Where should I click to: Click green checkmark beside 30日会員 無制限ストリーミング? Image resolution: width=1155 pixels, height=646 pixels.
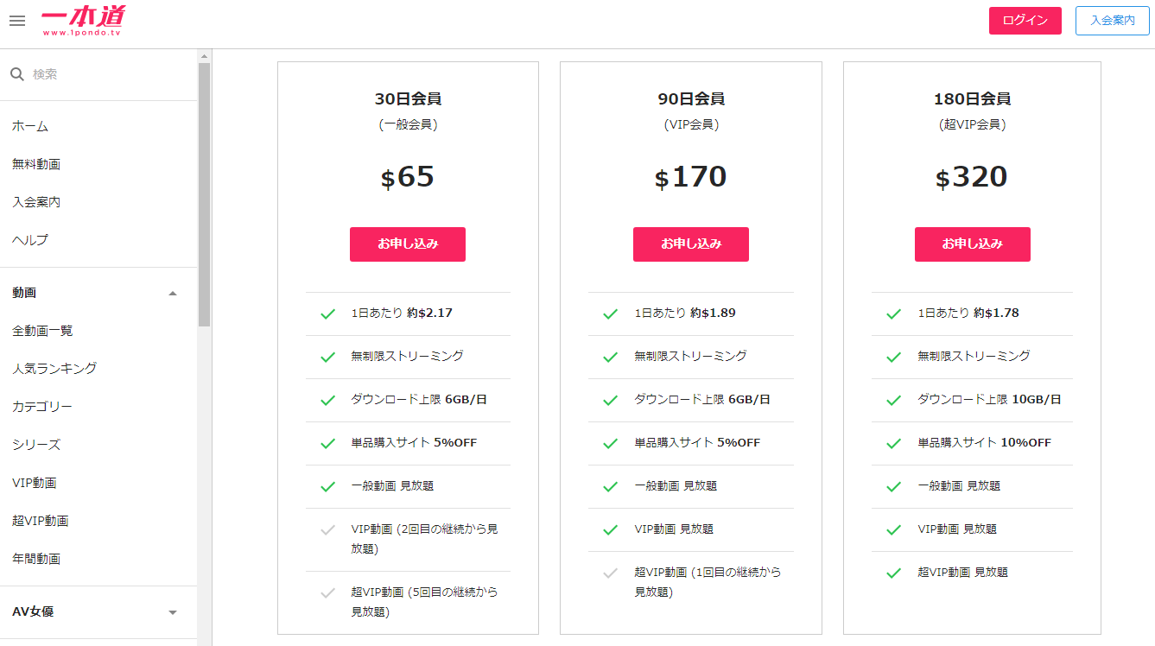(x=327, y=357)
